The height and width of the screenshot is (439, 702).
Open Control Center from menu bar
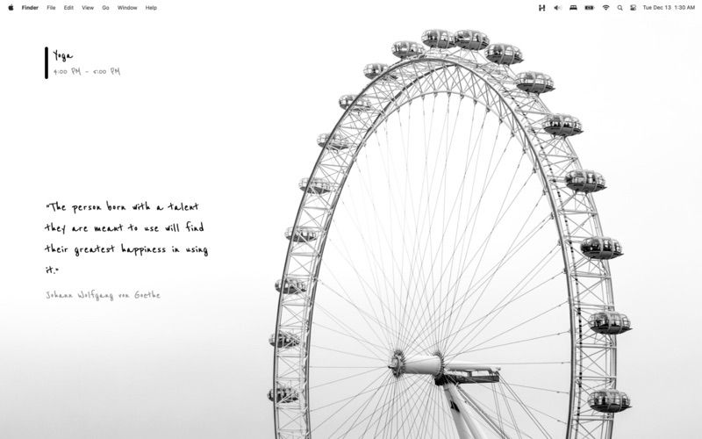(x=633, y=8)
